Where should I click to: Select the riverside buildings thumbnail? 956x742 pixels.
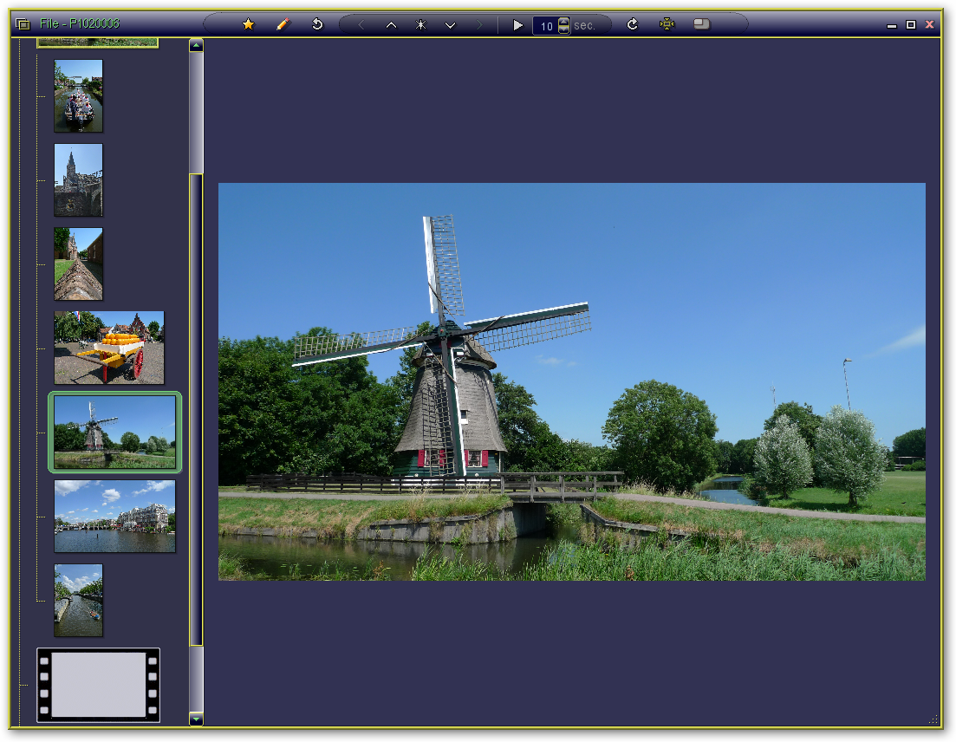(x=114, y=517)
